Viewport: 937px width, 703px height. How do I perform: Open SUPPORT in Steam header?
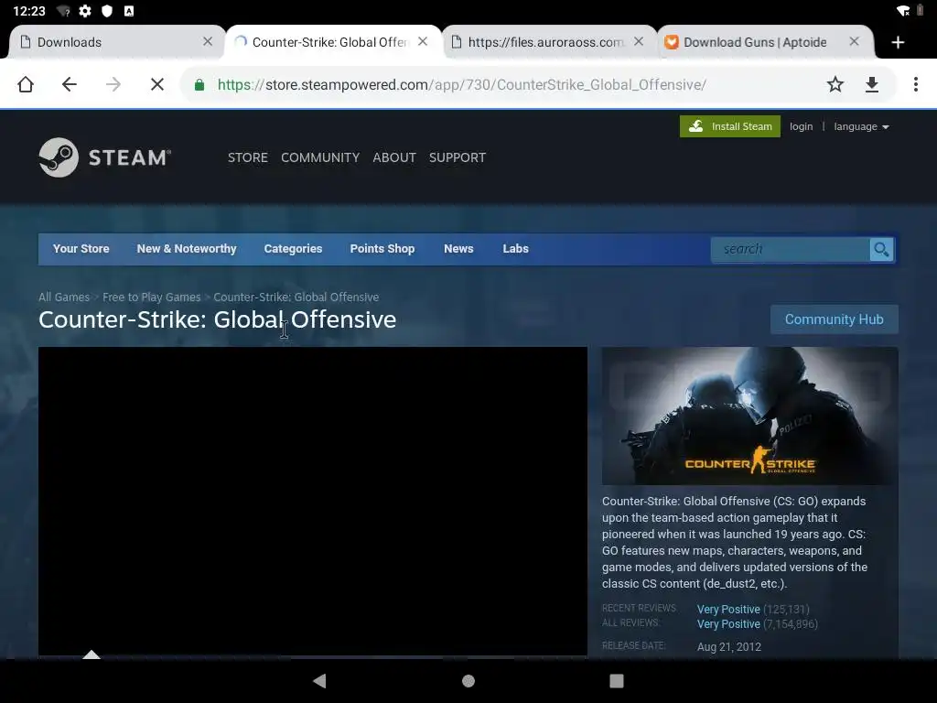(458, 157)
